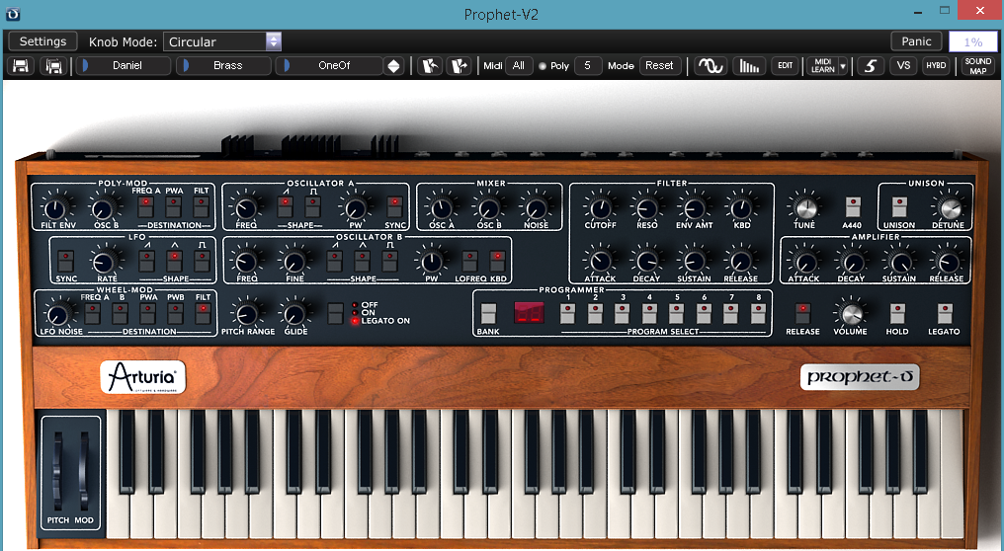
Task: Toggle Poly-Mod FREQ A destination switch
Action: (x=146, y=206)
